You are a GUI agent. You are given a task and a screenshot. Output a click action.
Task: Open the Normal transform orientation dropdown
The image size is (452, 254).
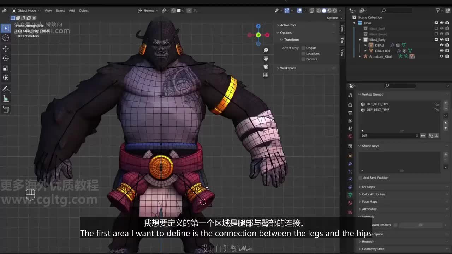pos(148,11)
